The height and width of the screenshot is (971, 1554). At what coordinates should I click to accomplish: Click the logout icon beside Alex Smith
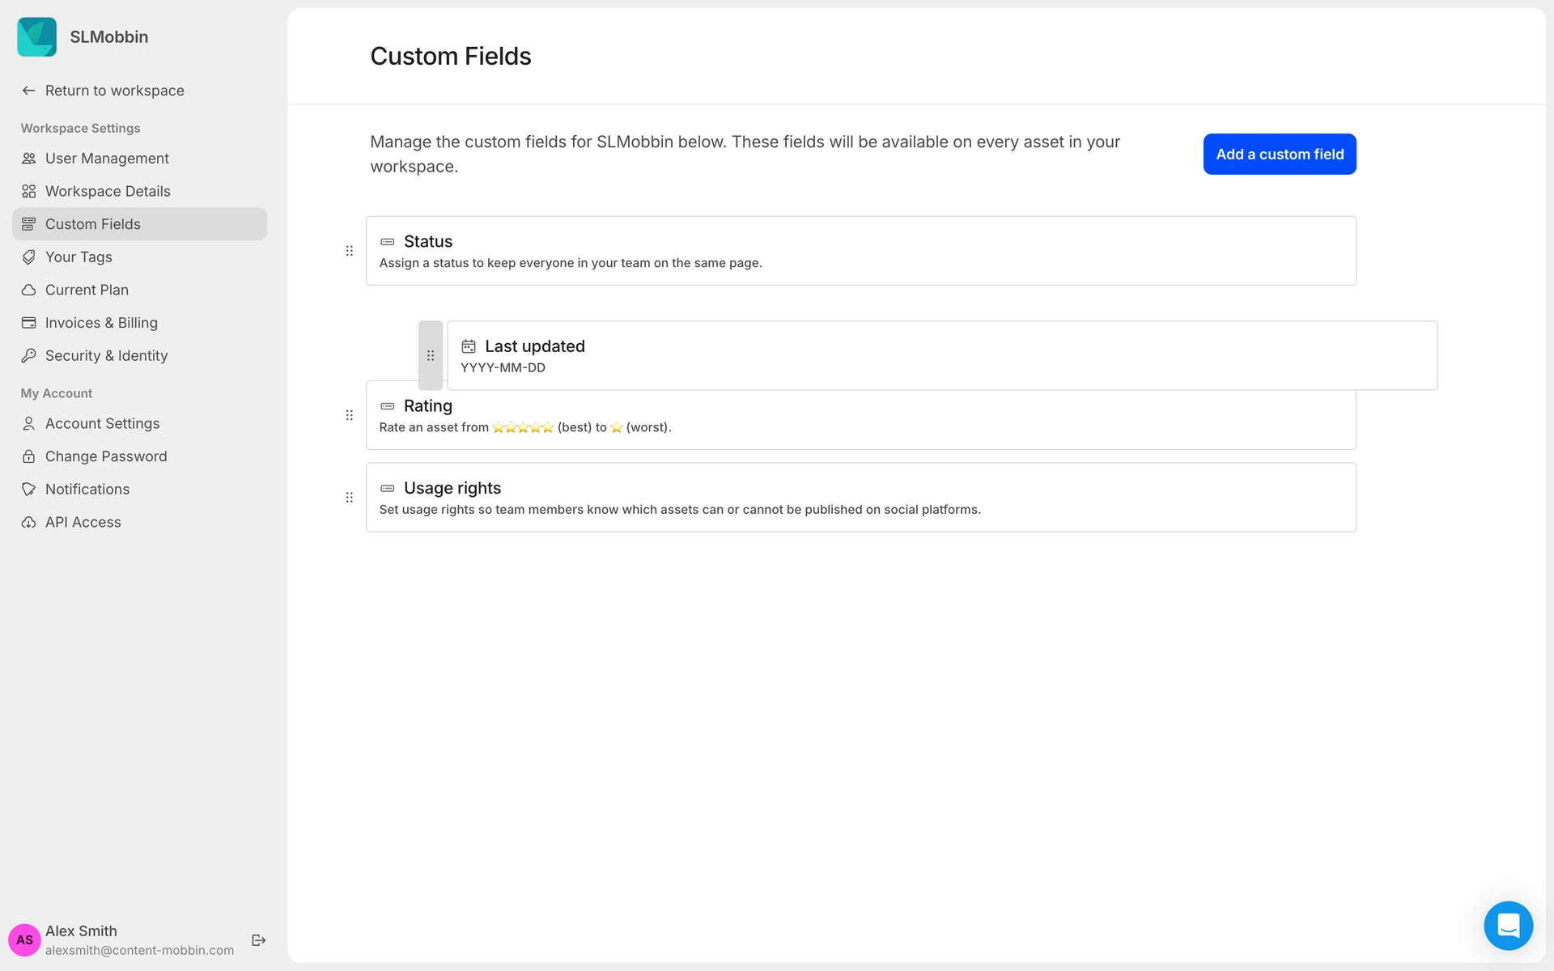point(259,940)
